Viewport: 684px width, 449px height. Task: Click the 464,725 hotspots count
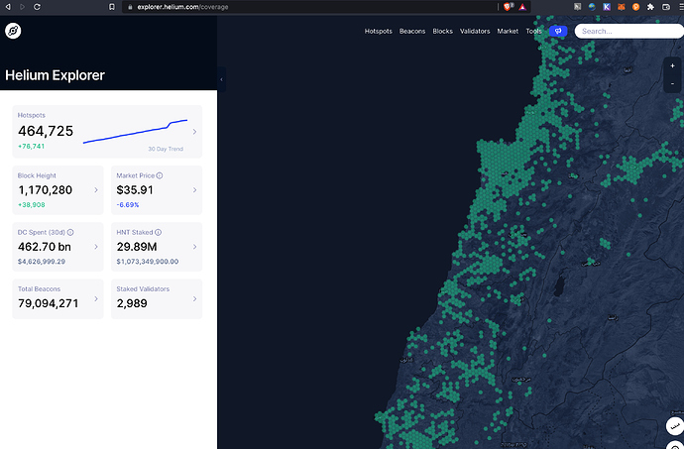click(46, 131)
